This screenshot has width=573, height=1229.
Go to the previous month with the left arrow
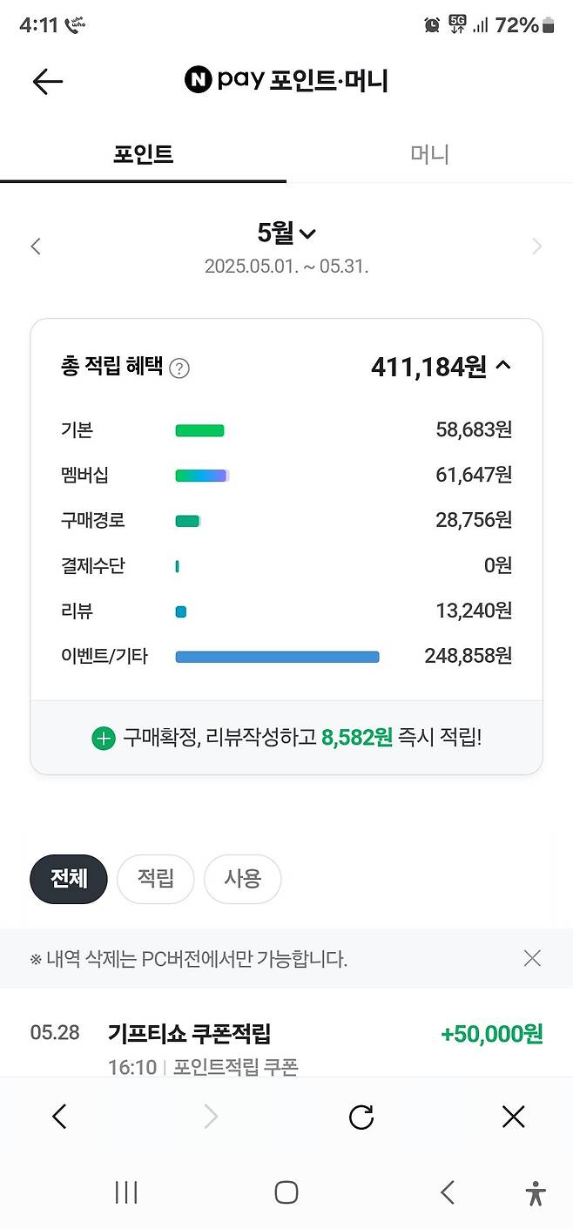click(35, 246)
